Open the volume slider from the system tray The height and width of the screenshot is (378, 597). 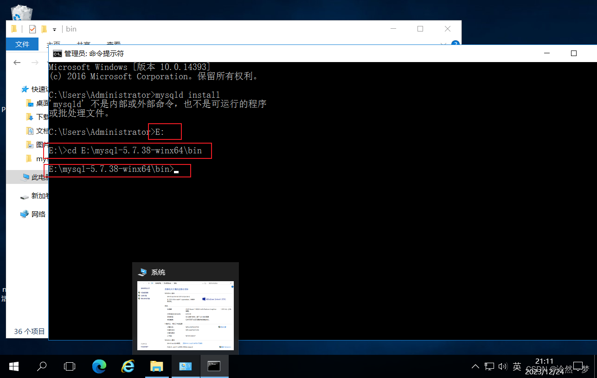tap(503, 366)
